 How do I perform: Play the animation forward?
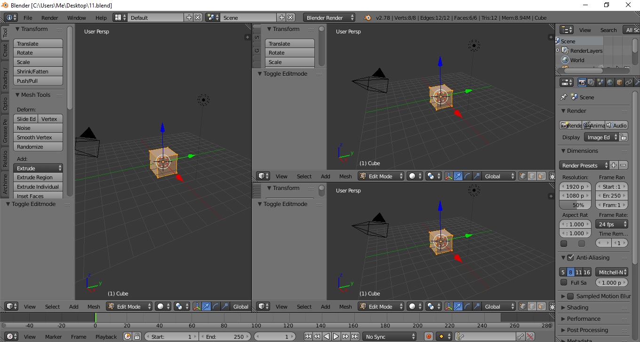pos(336,336)
